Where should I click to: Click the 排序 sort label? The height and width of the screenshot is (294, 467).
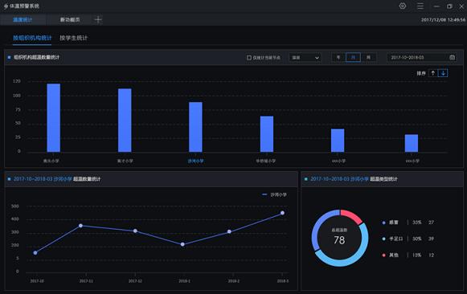pos(421,73)
